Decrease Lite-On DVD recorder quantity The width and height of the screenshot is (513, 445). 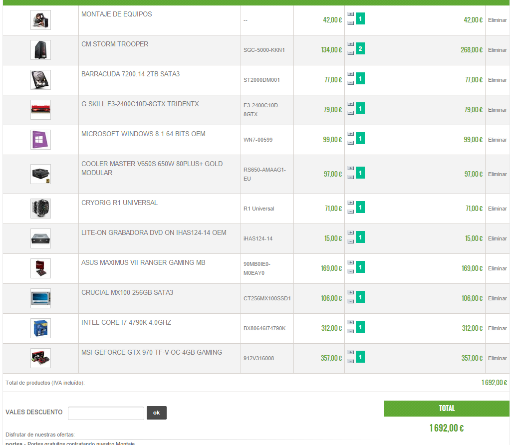[350, 241]
